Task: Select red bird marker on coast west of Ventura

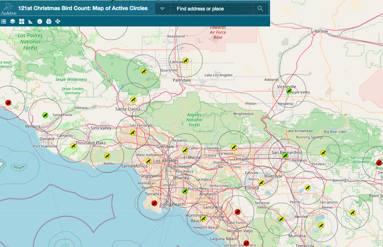Action: pyautogui.click(x=8, y=103)
